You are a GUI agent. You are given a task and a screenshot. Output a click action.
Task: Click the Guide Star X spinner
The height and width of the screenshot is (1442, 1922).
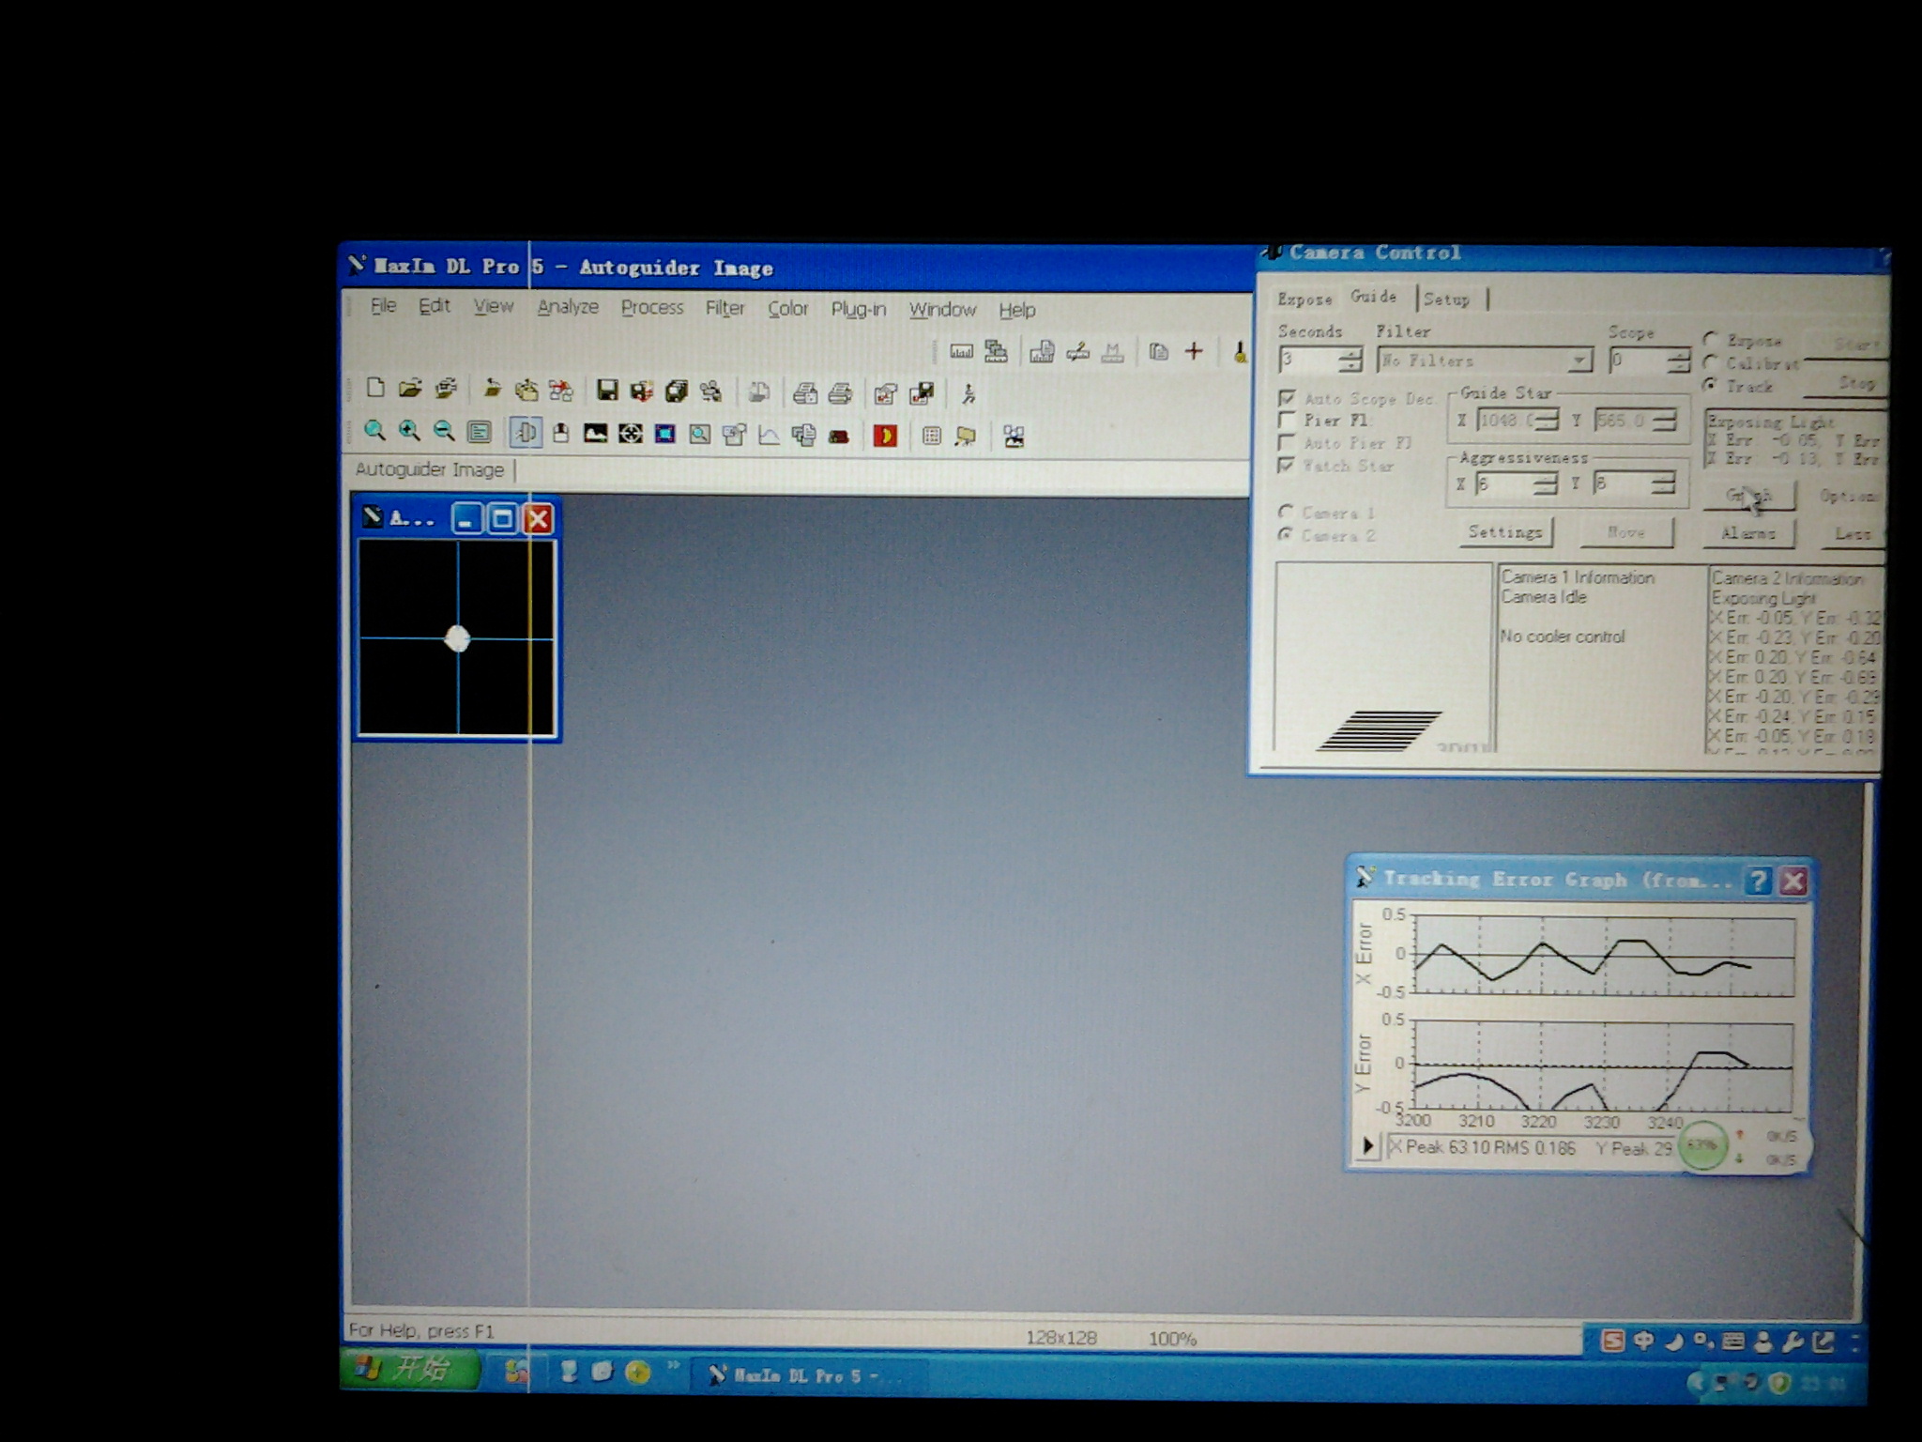(1546, 421)
